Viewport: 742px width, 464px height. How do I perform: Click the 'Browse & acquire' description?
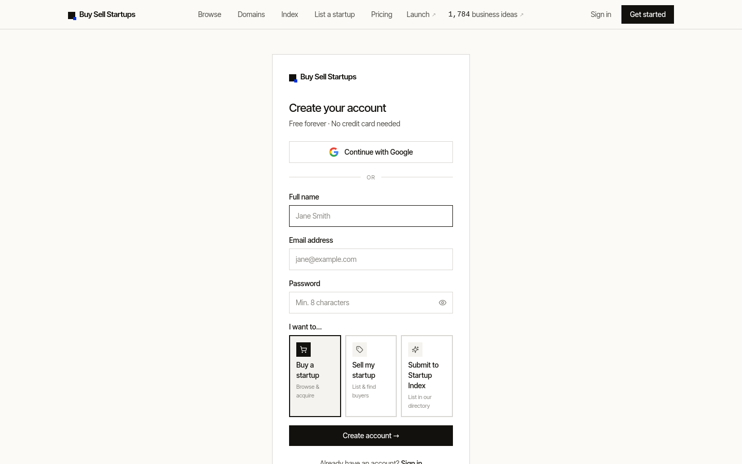pos(308,391)
